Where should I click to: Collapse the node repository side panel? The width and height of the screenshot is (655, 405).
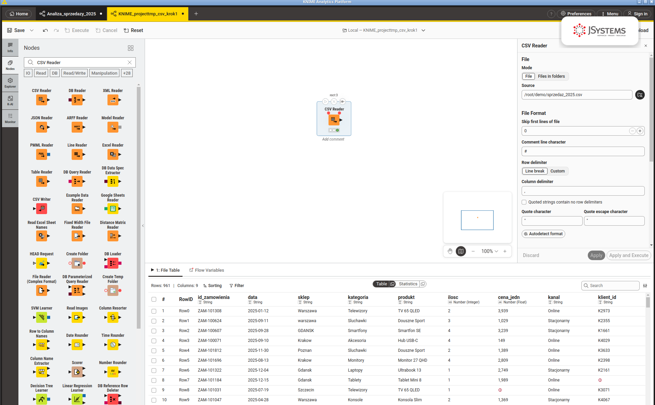click(143, 226)
